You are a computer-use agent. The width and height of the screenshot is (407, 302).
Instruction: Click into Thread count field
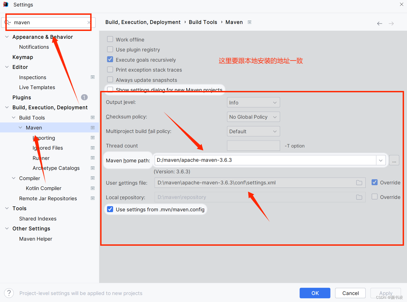(x=253, y=146)
